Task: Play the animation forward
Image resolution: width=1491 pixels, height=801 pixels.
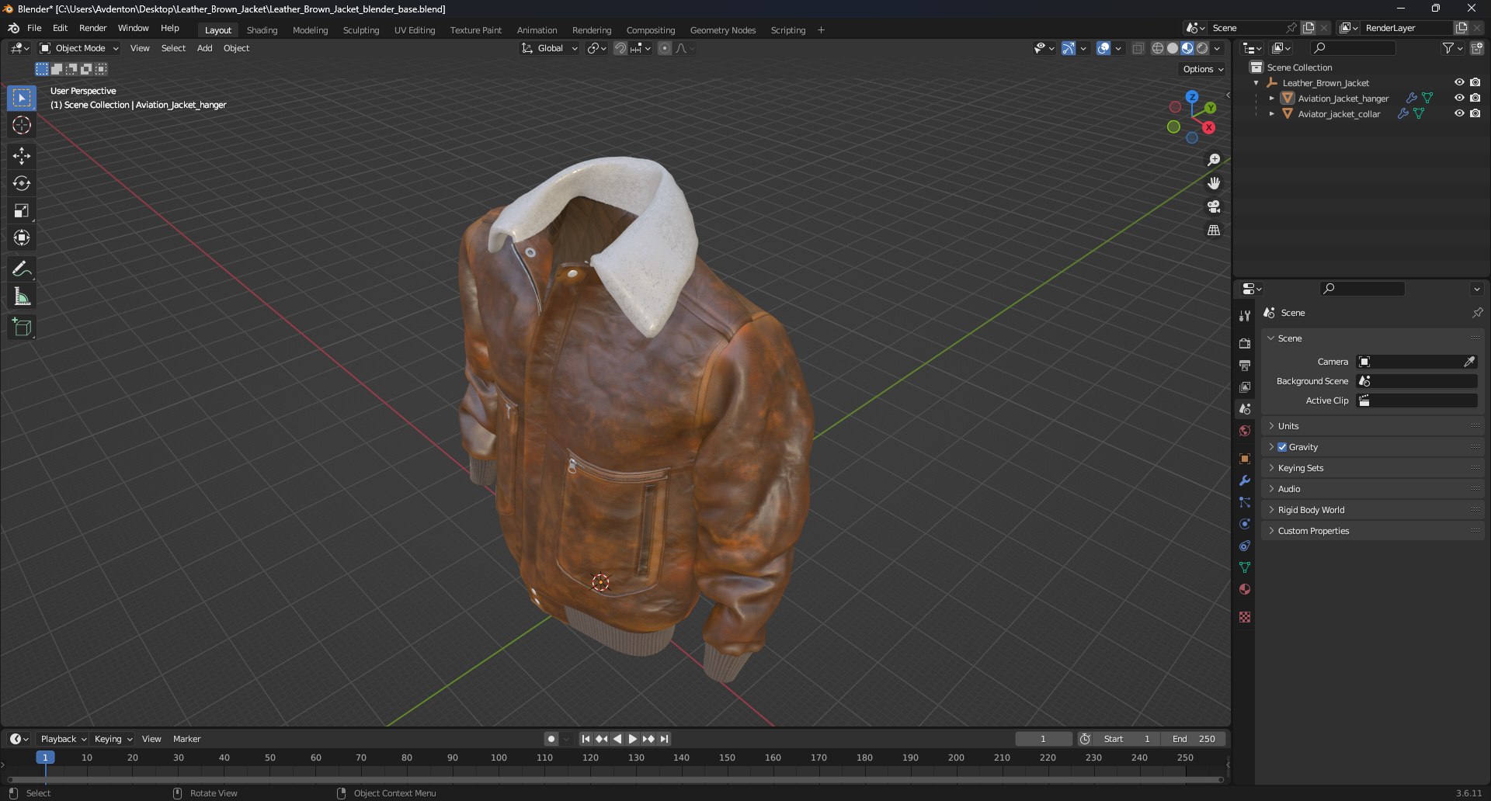Action: 633,739
